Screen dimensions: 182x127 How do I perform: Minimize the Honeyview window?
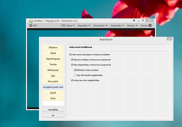[x=138, y=21]
